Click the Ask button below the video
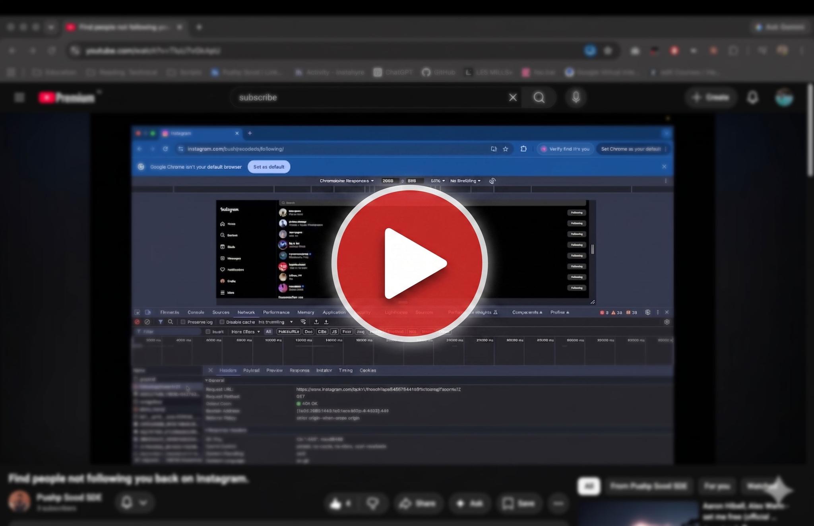Image resolution: width=814 pixels, height=526 pixels. (469, 503)
